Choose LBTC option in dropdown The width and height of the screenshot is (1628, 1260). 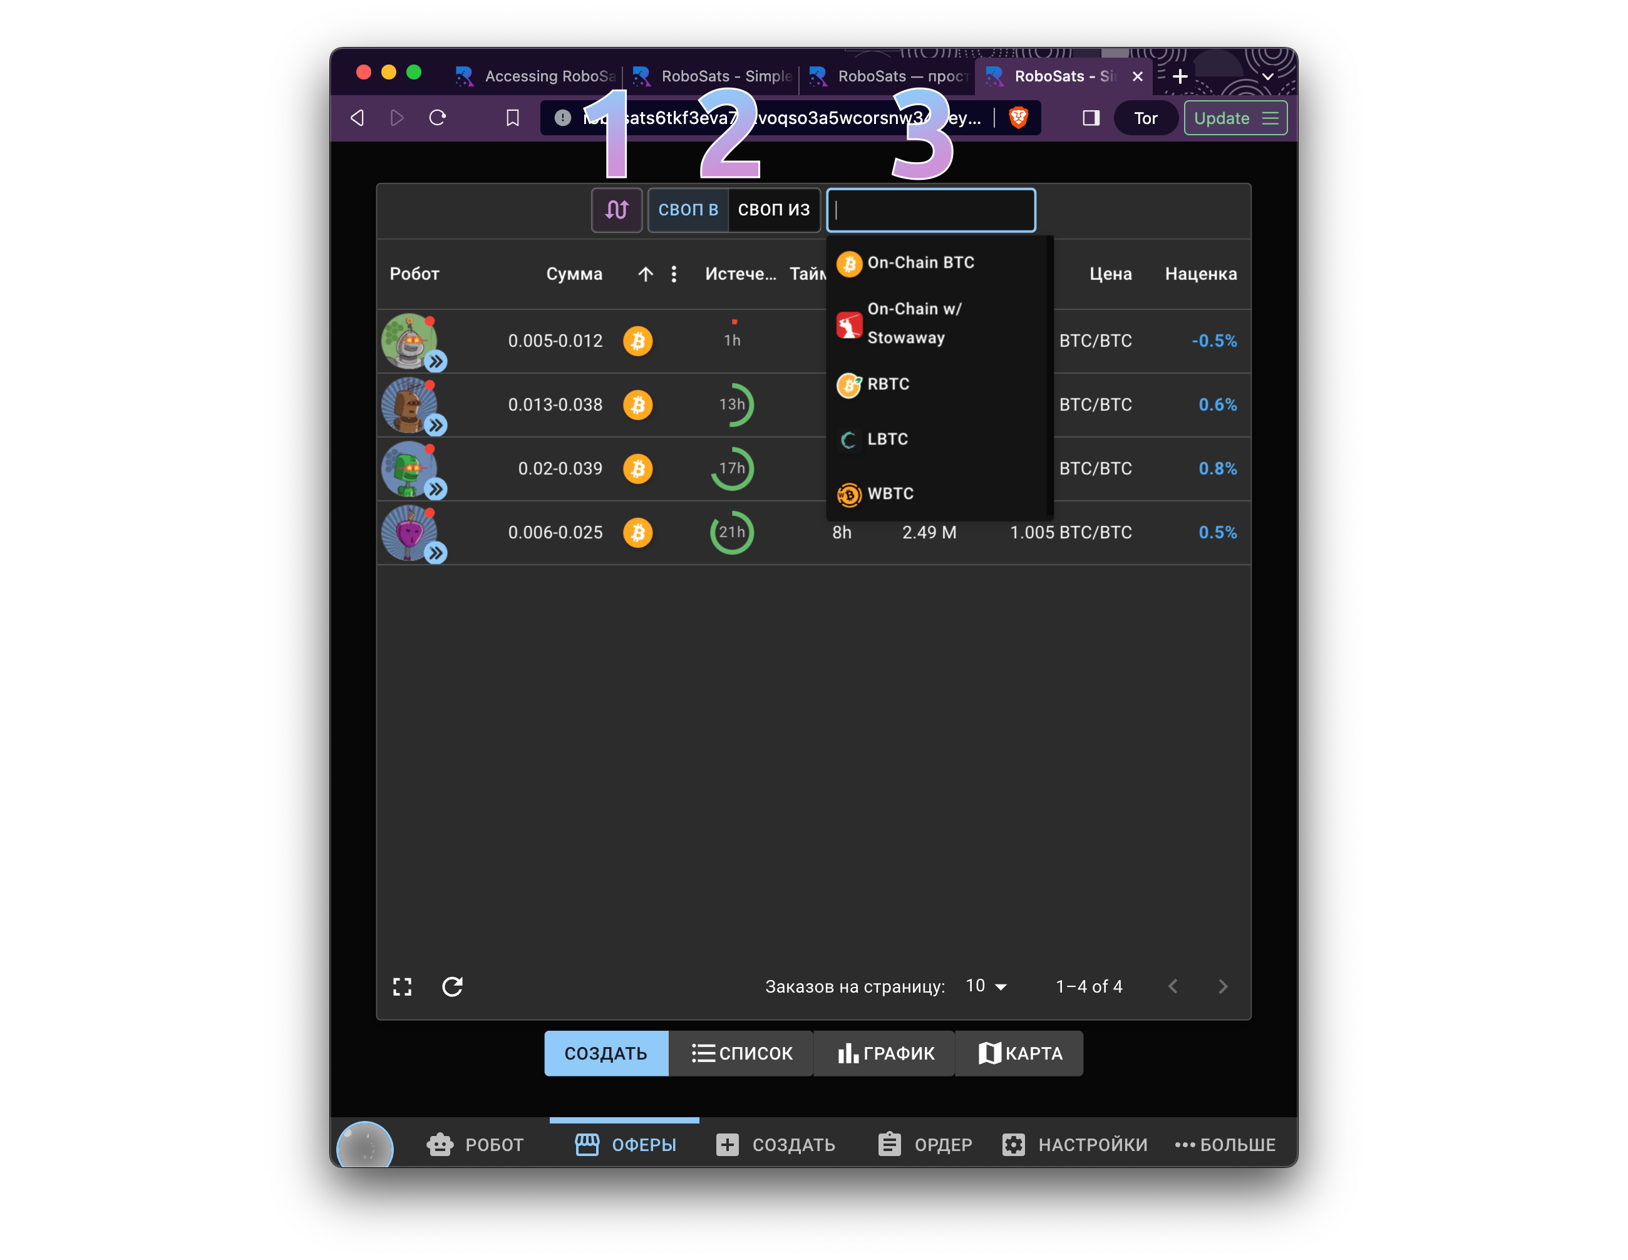(887, 439)
